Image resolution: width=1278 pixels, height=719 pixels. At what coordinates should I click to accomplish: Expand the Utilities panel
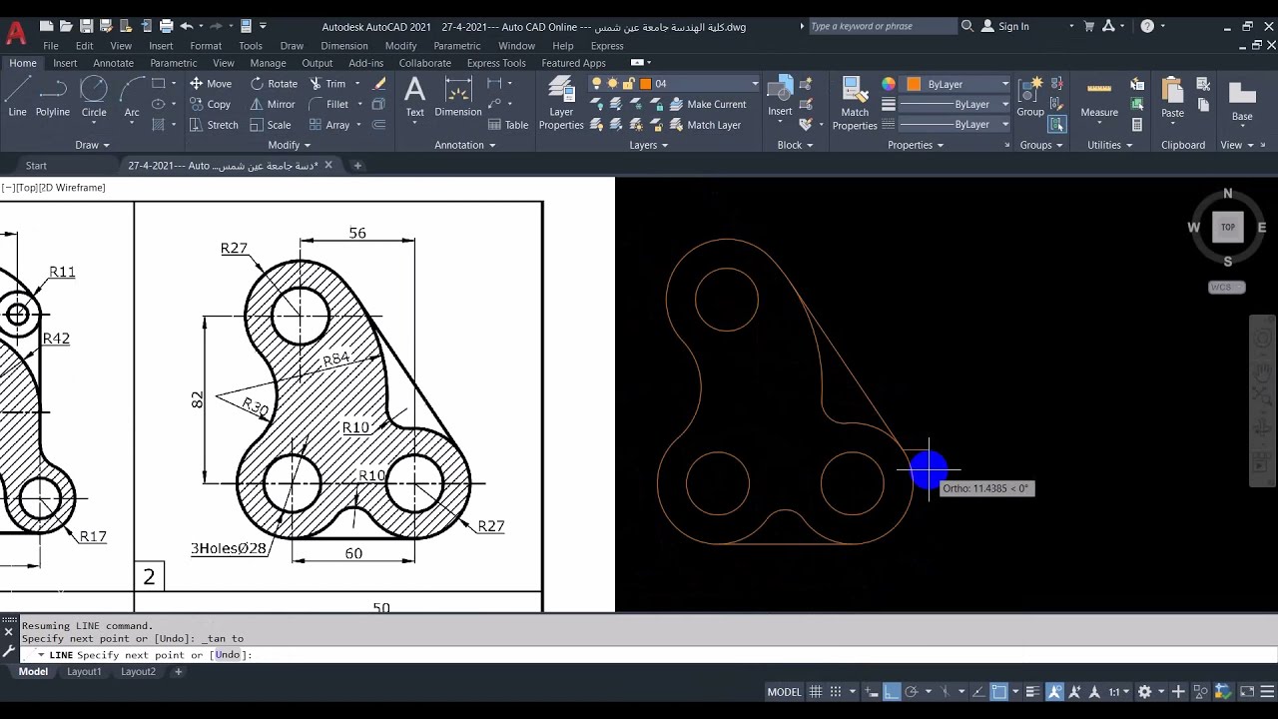tap(1110, 145)
